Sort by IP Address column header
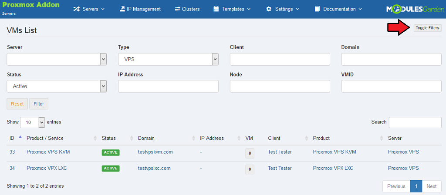Image resolution: width=446 pixels, height=195 pixels. tap(220, 138)
